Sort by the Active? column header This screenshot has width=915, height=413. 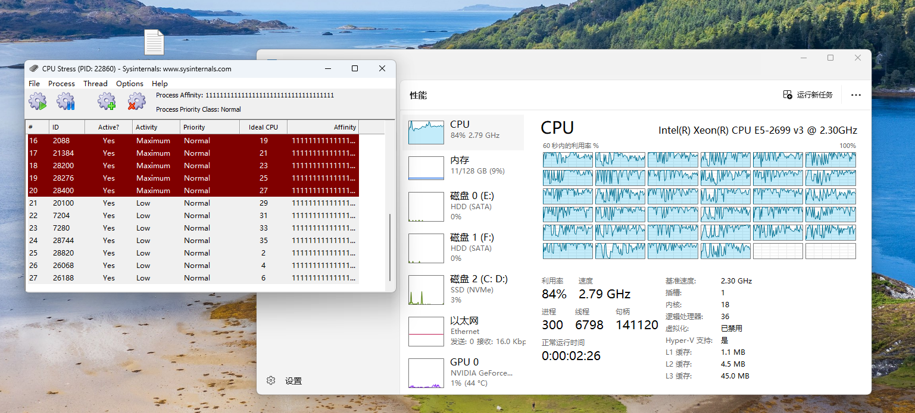(x=108, y=127)
